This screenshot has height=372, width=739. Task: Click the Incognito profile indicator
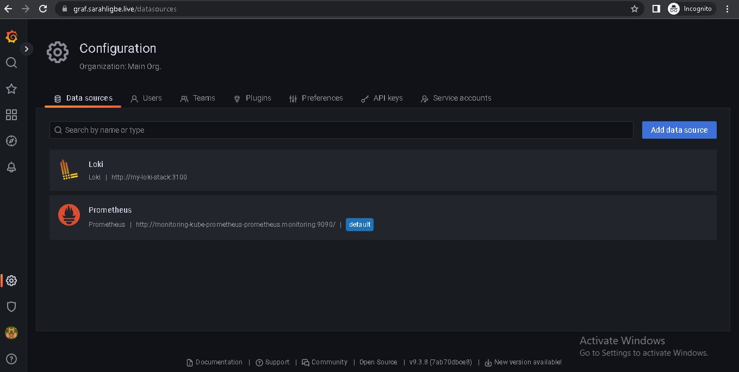pyautogui.click(x=692, y=9)
